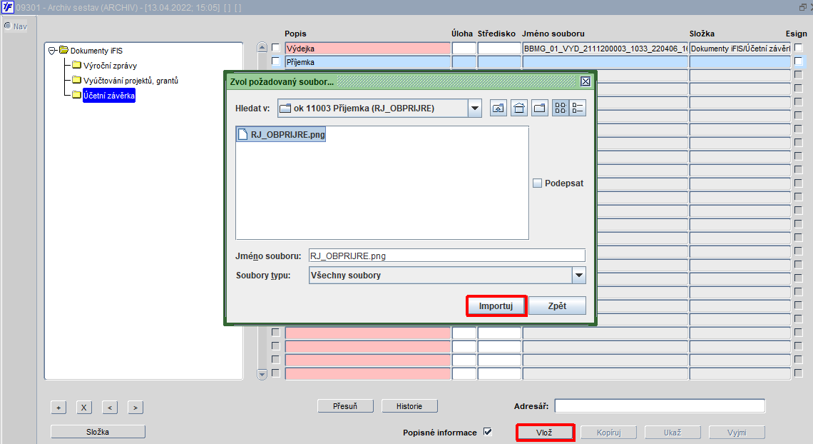Close the Zvol požadovaný soubor dialog
The width and height of the screenshot is (813, 444).
pos(586,81)
